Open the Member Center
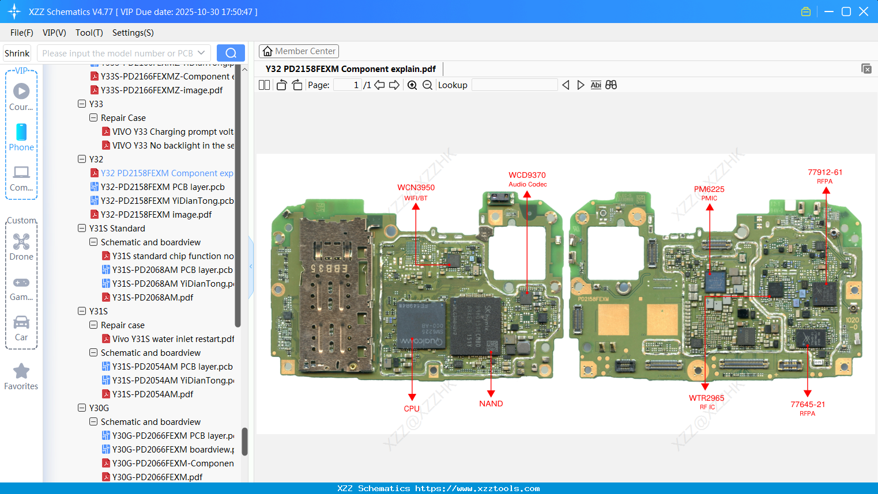The height and width of the screenshot is (494, 878). coord(299,51)
